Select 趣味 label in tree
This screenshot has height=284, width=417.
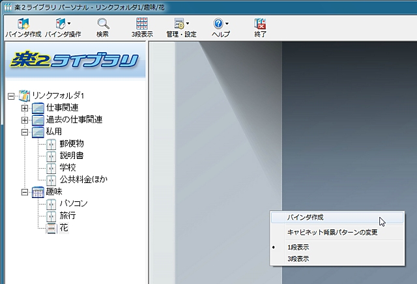(54, 192)
